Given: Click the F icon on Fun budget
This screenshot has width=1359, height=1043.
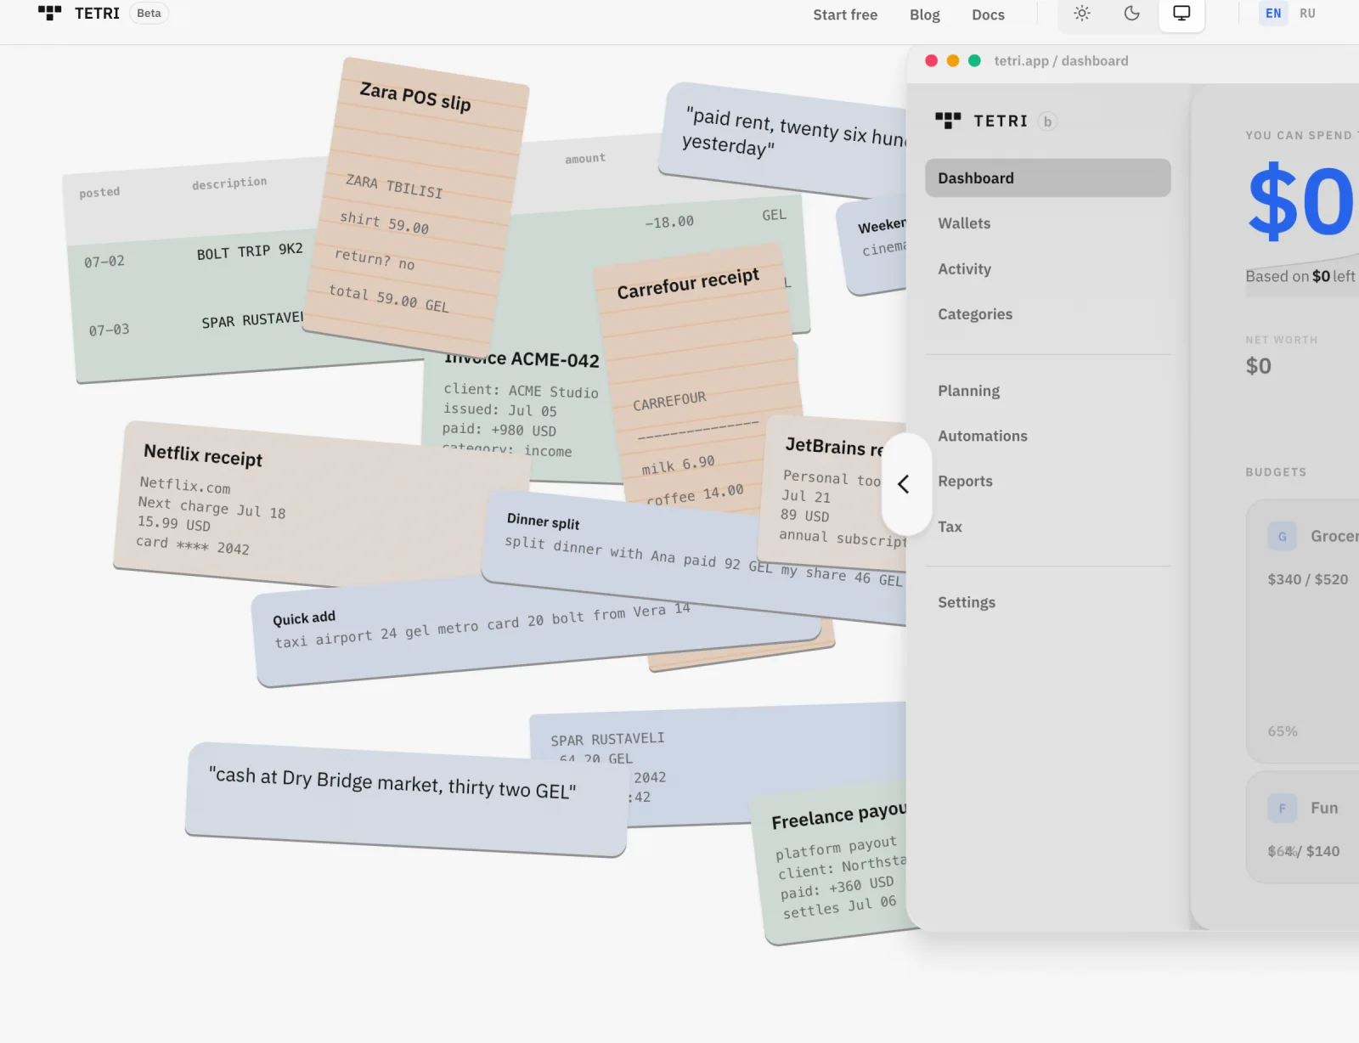Looking at the screenshot, I should tap(1283, 808).
